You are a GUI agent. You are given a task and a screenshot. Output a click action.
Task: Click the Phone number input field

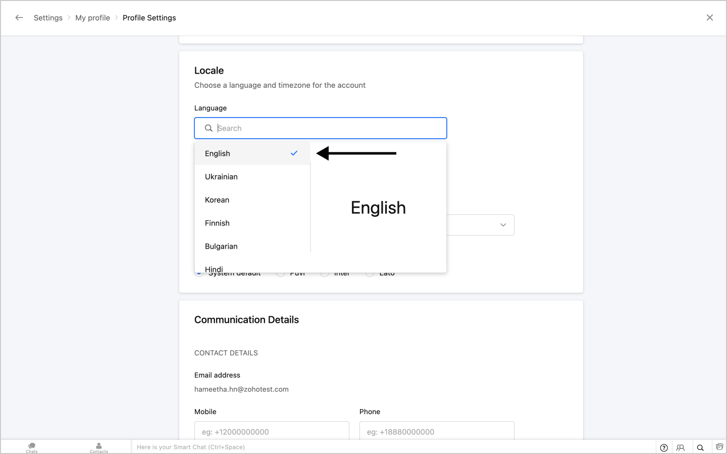437,431
